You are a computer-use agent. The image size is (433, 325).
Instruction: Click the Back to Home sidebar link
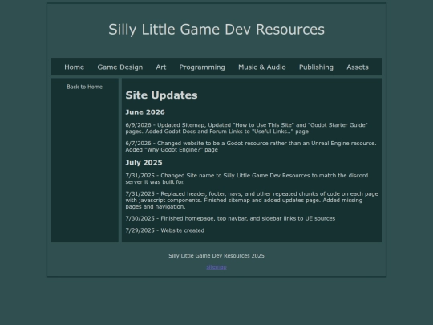[84, 87]
